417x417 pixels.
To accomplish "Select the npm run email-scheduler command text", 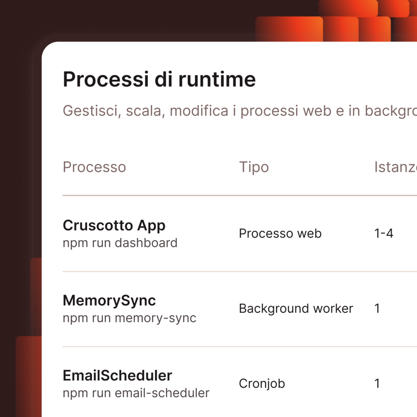I will [136, 393].
